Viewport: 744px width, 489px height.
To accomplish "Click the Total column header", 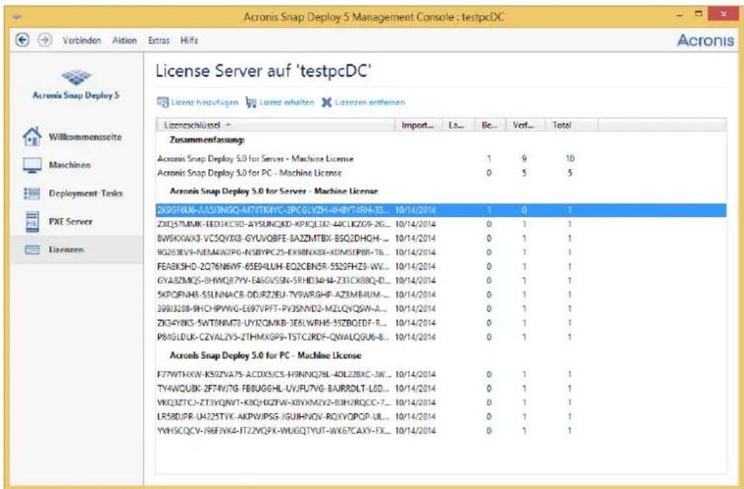I will click(571, 125).
